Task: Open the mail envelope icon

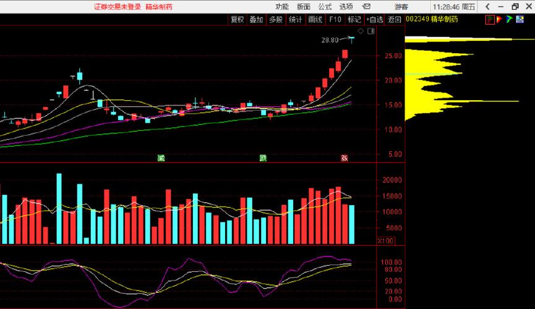Action: tap(366, 6)
